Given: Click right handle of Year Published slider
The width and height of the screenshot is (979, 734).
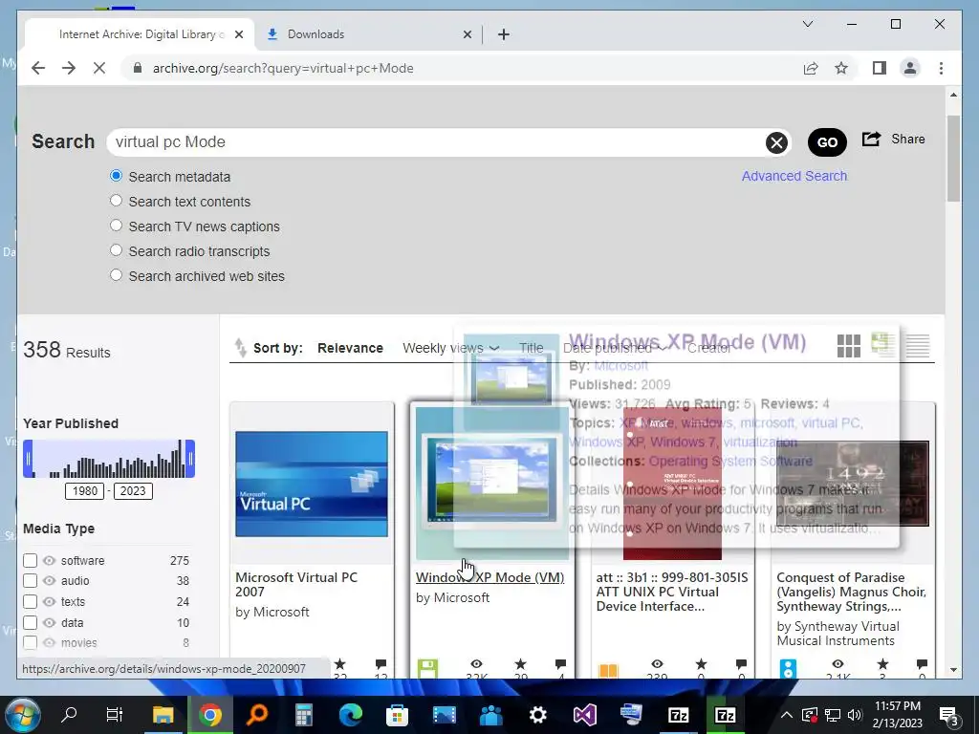Looking at the screenshot, I should [x=190, y=459].
